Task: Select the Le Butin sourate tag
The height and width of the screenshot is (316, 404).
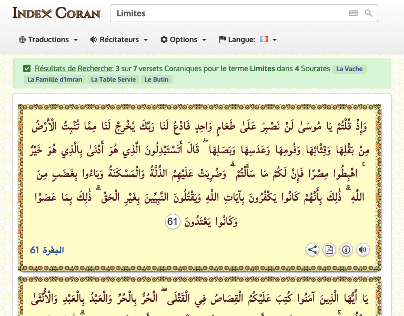Action: point(156,80)
